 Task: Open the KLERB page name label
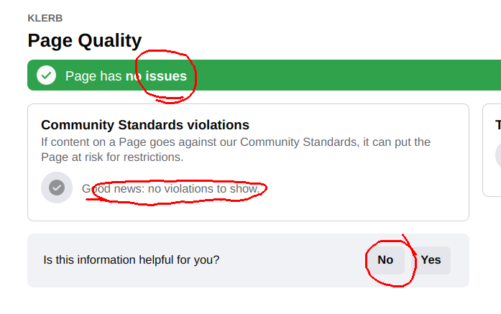click(x=45, y=18)
